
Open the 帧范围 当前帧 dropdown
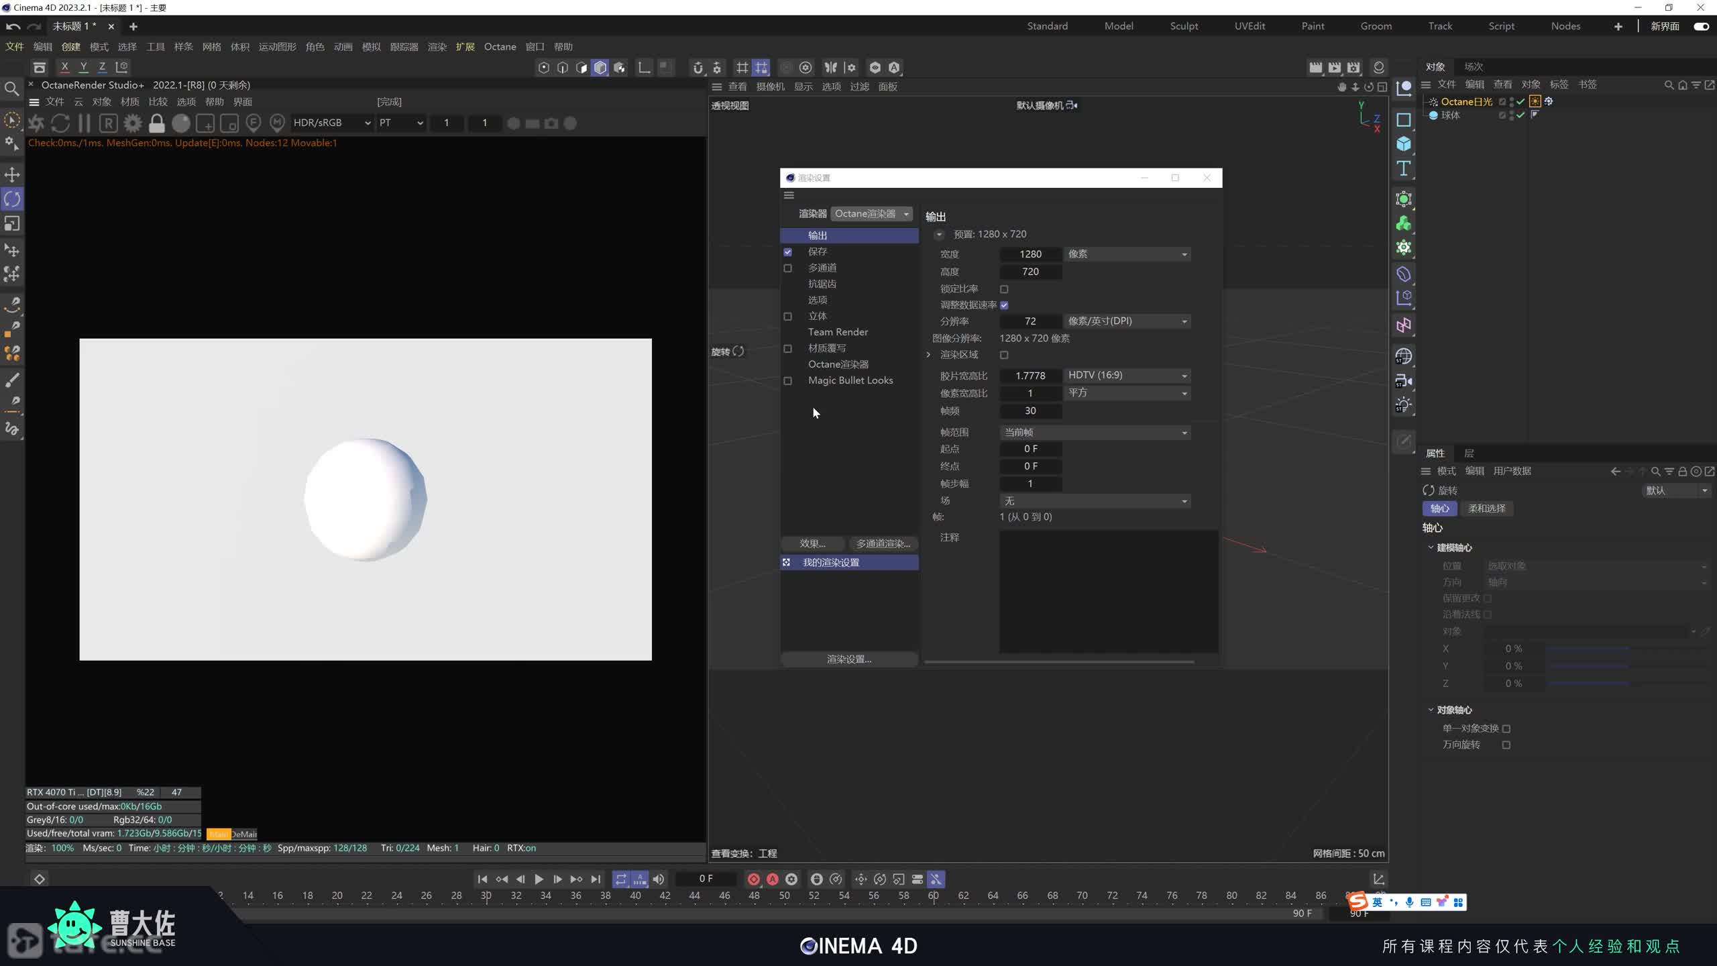coord(1095,433)
